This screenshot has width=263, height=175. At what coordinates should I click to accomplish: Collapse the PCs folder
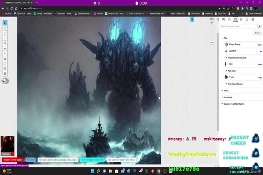click(224, 38)
